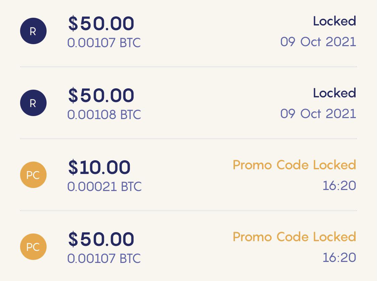Viewport: 377px width, 281px height.
Task: Click the PC promo code icon on $10 row
Action: (x=33, y=175)
